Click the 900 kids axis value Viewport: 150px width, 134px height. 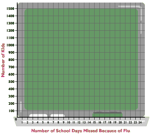pyautogui.click(x=11, y=53)
